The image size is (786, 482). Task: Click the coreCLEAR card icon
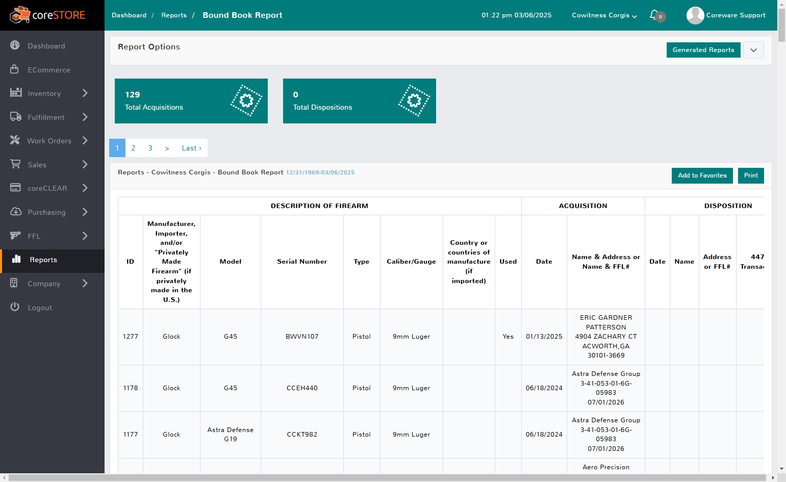pyautogui.click(x=16, y=188)
